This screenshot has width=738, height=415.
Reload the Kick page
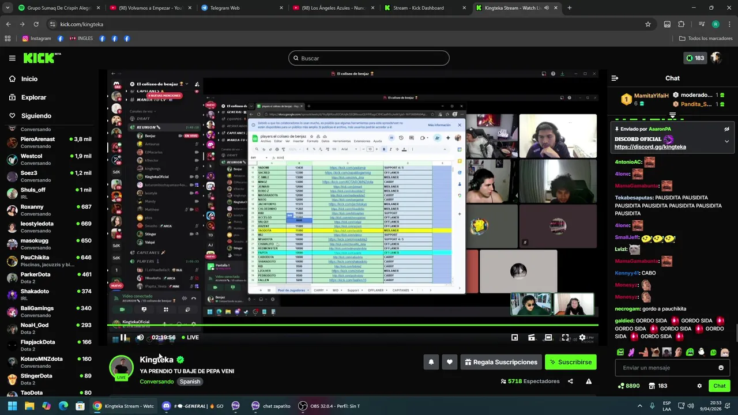[36, 24]
